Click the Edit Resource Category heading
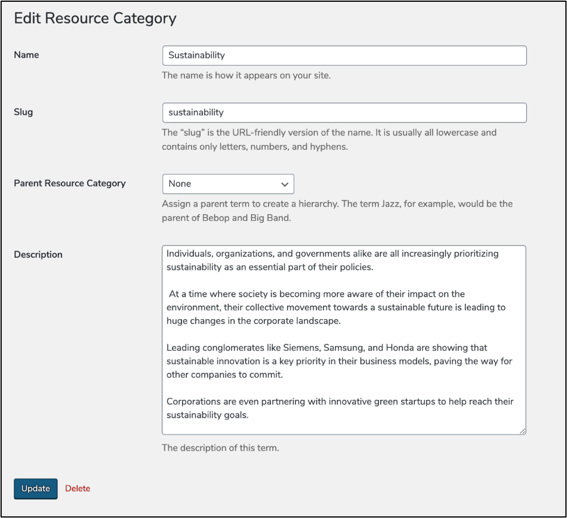Screen dimensions: 567x518 point(95,18)
